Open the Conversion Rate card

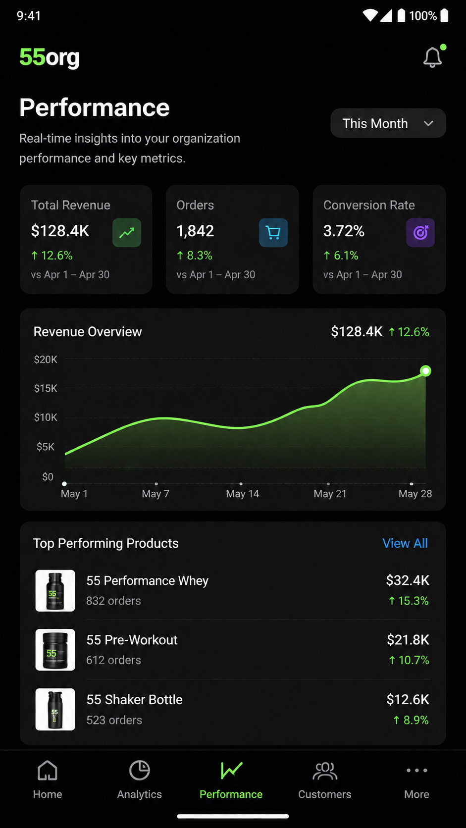[379, 240]
